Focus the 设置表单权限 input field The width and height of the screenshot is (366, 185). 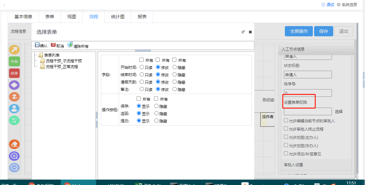[x=308, y=111]
